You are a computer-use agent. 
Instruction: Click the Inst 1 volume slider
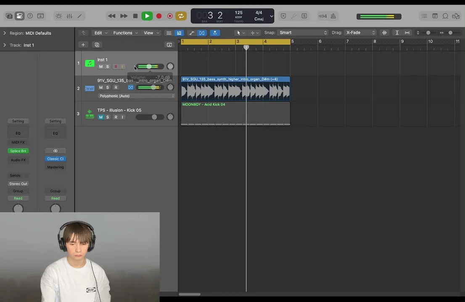point(150,67)
